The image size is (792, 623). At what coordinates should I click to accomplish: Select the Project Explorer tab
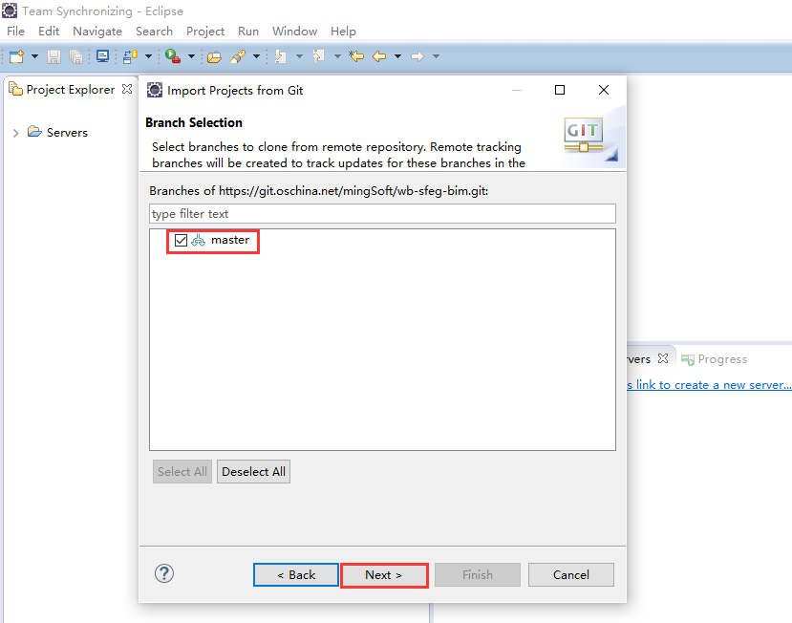tap(70, 90)
